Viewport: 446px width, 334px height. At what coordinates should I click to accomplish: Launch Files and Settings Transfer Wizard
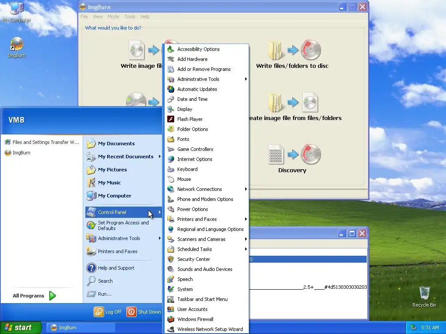tap(42, 142)
